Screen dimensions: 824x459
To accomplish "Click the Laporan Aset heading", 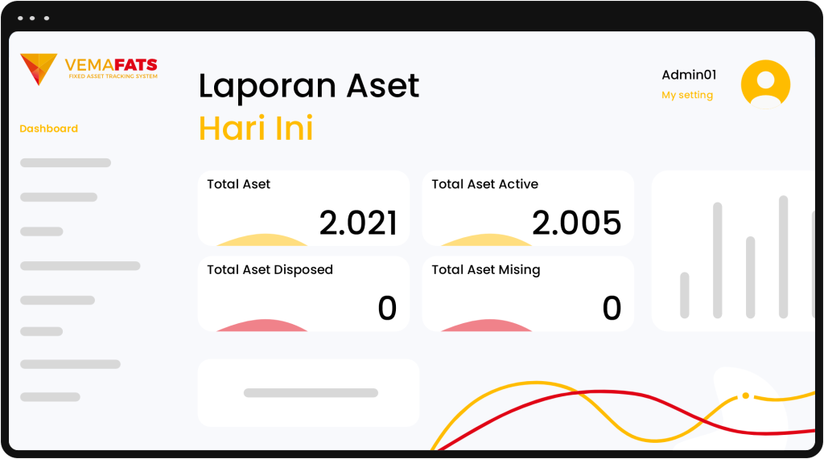I will [x=308, y=85].
